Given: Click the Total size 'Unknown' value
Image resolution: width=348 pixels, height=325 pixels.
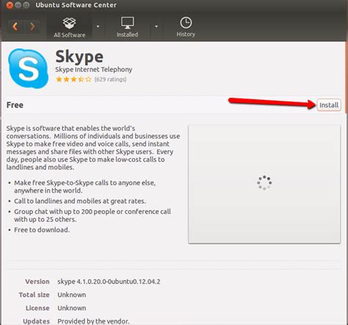Looking at the screenshot, I should pyautogui.click(x=72, y=295).
